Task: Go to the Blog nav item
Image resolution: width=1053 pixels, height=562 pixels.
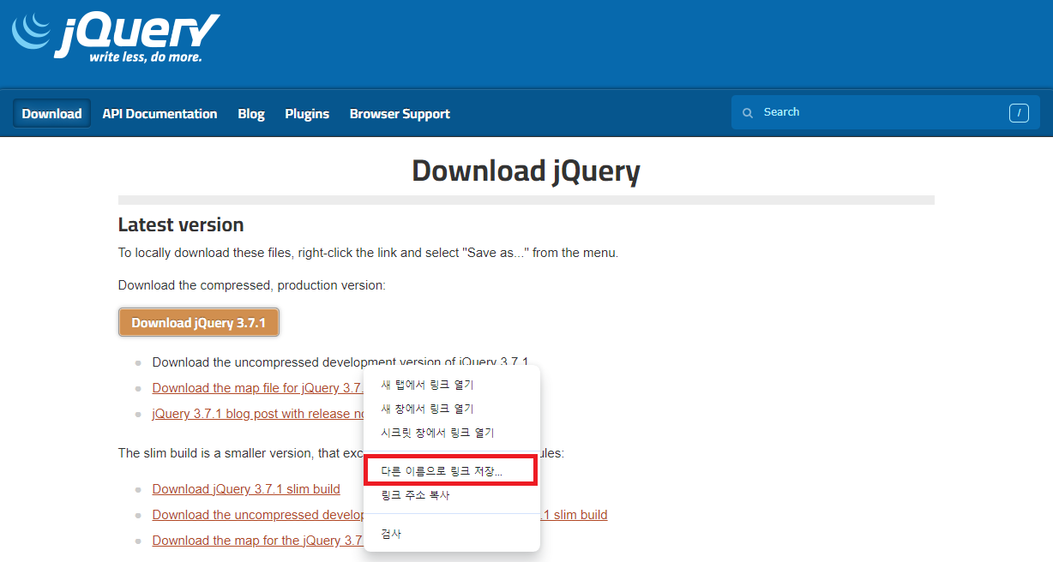Action: click(x=251, y=113)
